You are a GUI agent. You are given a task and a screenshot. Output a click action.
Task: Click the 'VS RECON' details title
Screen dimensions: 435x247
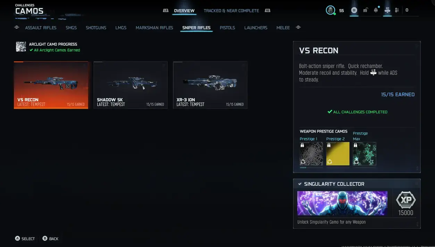(319, 51)
